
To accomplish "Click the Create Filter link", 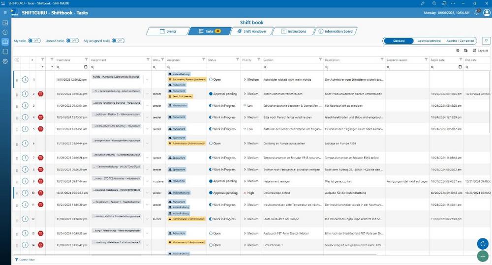I will pyautogui.click(x=25, y=260).
